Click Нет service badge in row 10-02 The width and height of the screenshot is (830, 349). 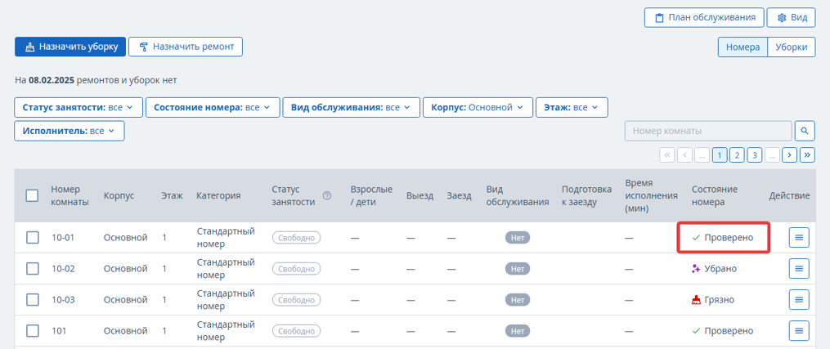click(517, 269)
